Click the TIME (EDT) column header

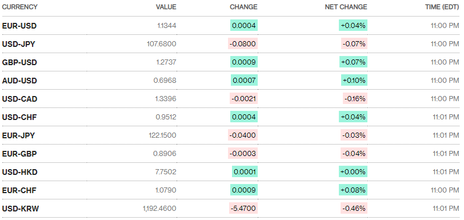click(x=442, y=7)
